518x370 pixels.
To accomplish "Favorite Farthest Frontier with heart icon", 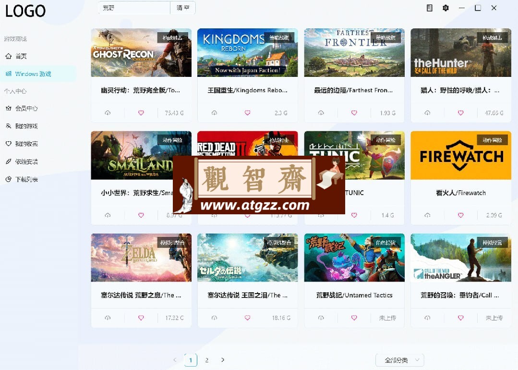I will pos(354,113).
